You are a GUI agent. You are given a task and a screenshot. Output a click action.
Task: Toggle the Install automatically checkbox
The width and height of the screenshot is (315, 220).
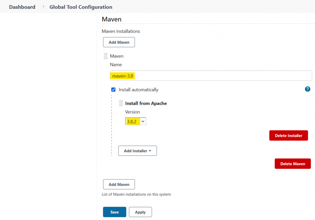pyautogui.click(x=113, y=90)
